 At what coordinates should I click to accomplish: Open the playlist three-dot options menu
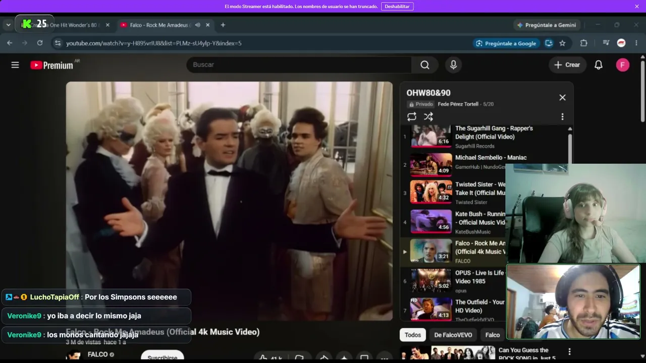(x=562, y=116)
